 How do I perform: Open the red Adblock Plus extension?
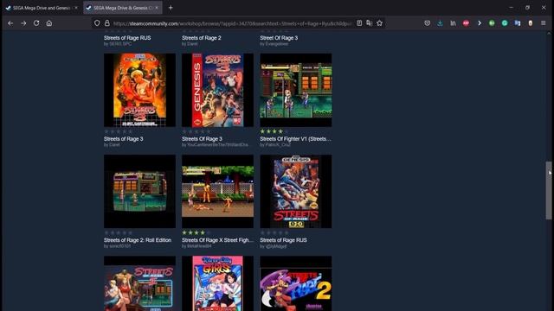coord(466,23)
